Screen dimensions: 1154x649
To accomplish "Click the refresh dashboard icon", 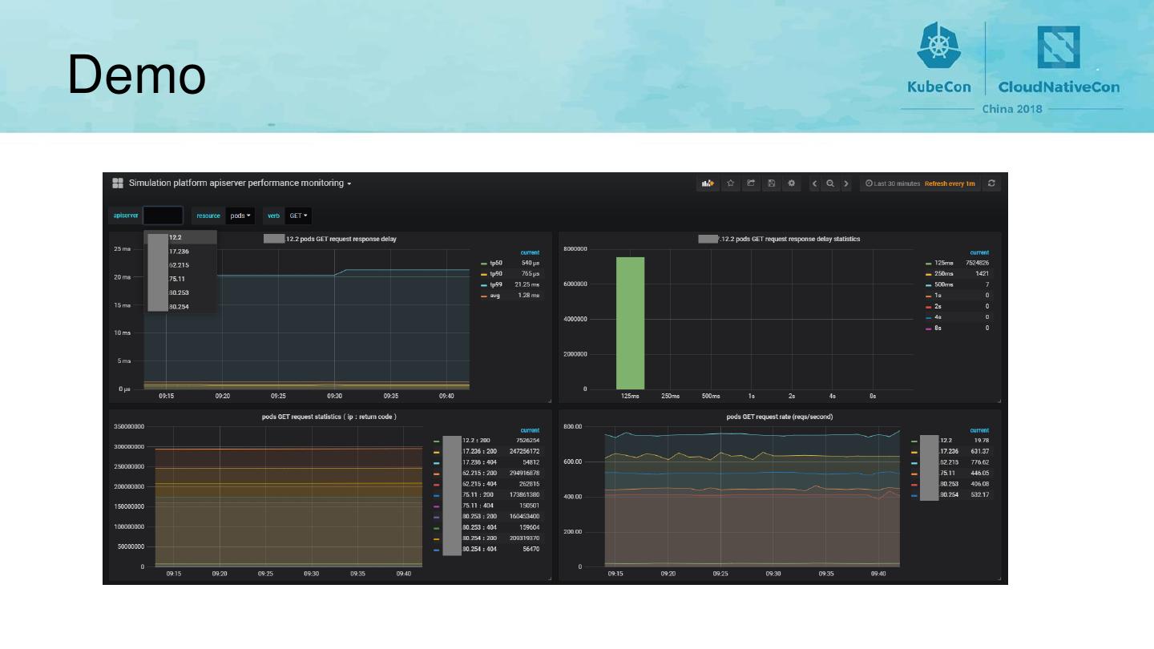I will pos(991,183).
